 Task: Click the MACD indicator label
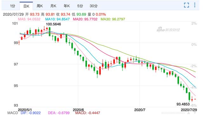click(x=13, y=113)
